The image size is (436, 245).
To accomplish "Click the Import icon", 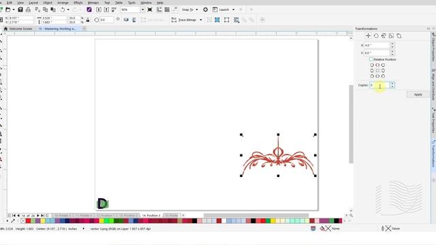I will coord(99,10).
